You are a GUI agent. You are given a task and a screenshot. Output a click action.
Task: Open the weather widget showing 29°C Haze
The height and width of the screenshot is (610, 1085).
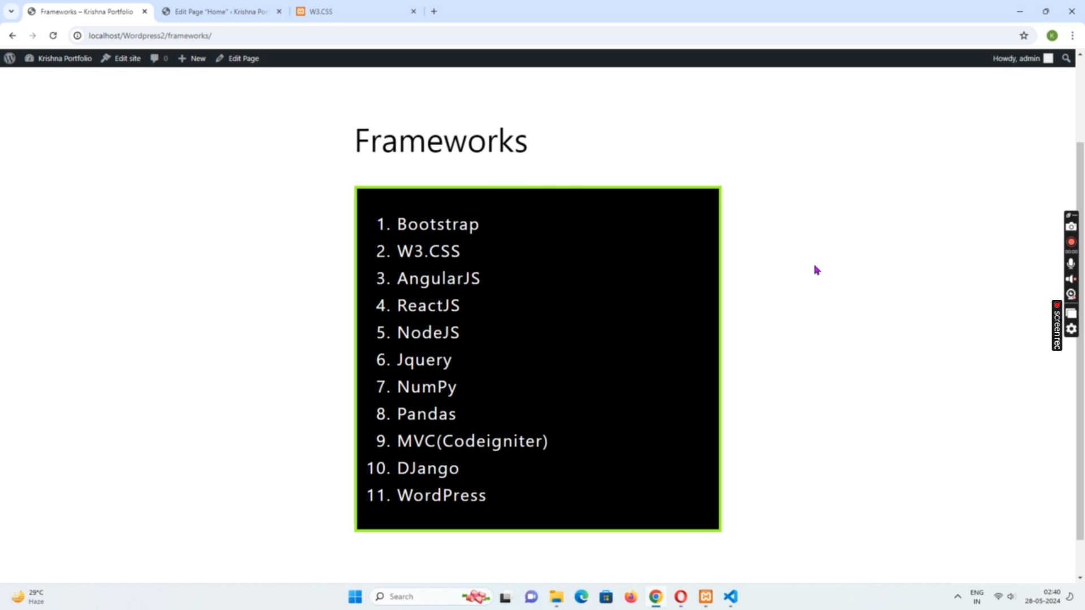click(28, 596)
